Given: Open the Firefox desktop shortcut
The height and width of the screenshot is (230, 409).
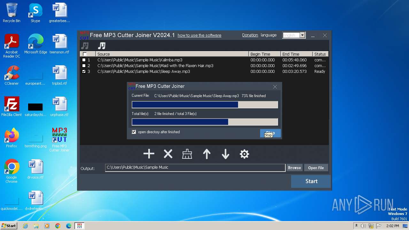Looking at the screenshot, I should (12, 138).
